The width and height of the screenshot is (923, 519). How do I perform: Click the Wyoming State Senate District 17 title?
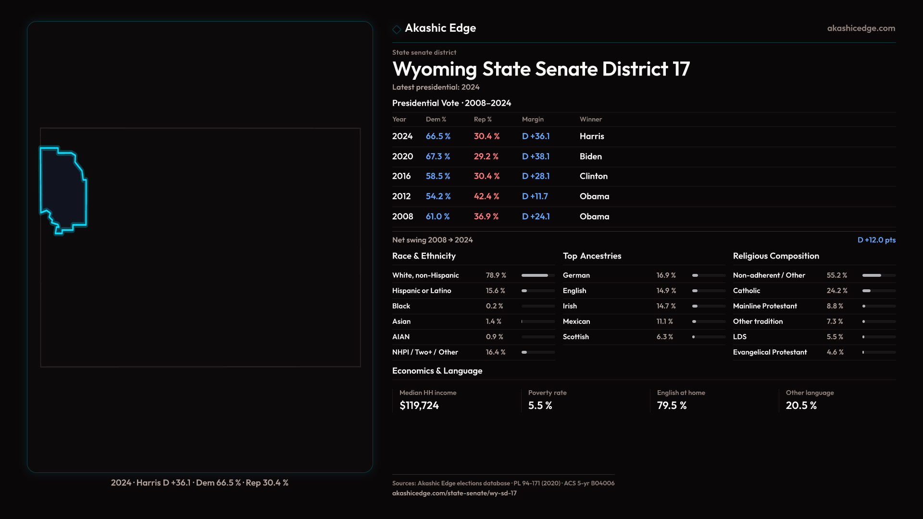coord(541,69)
